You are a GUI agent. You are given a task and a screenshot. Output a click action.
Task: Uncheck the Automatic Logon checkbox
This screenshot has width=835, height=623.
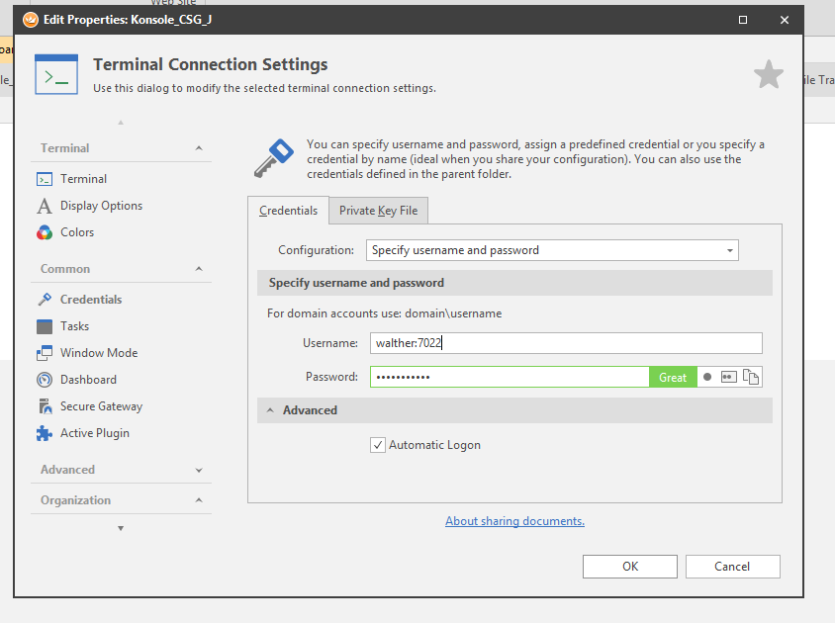378,445
